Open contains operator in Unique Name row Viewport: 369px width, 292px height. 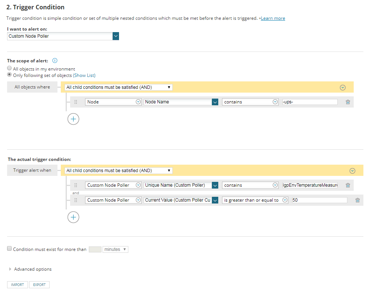250,185
